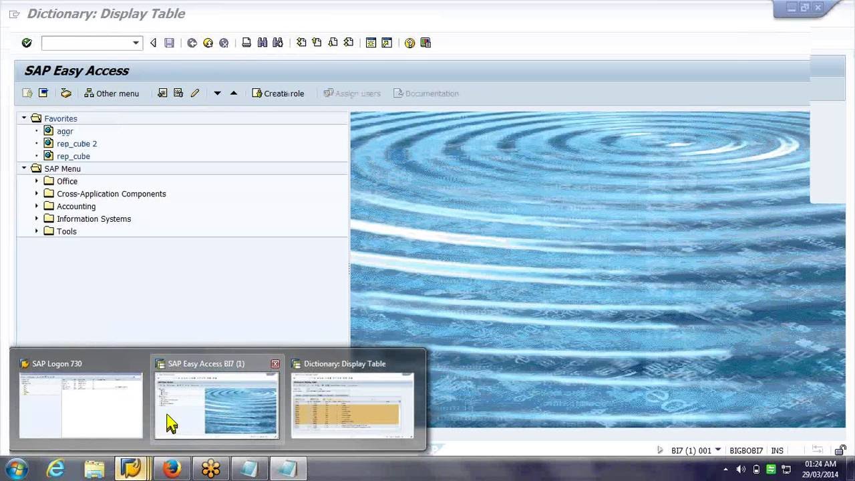Select the Office tree item label
The height and width of the screenshot is (481, 855).
coord(67,182)
